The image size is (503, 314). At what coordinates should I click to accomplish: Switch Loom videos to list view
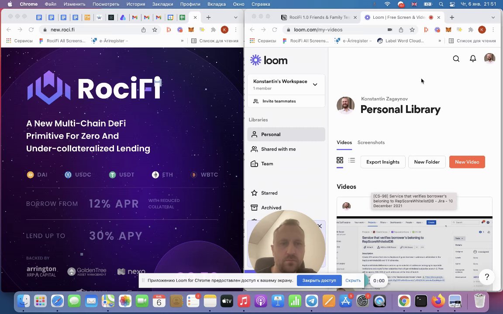click(x=352, y=160)
